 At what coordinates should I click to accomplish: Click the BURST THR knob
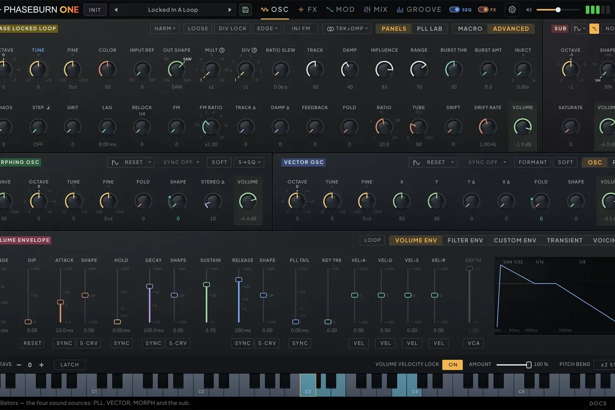[454, 69]
